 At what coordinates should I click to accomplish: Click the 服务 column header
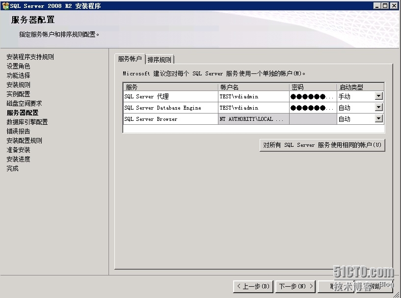coord(171,87)
